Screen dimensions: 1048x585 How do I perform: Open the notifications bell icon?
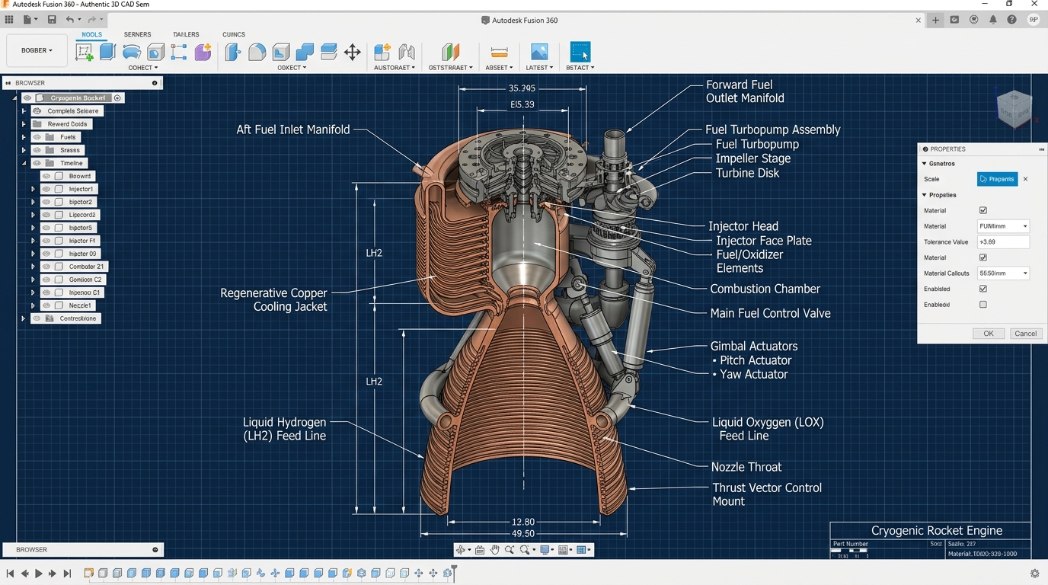click(993, 20)
